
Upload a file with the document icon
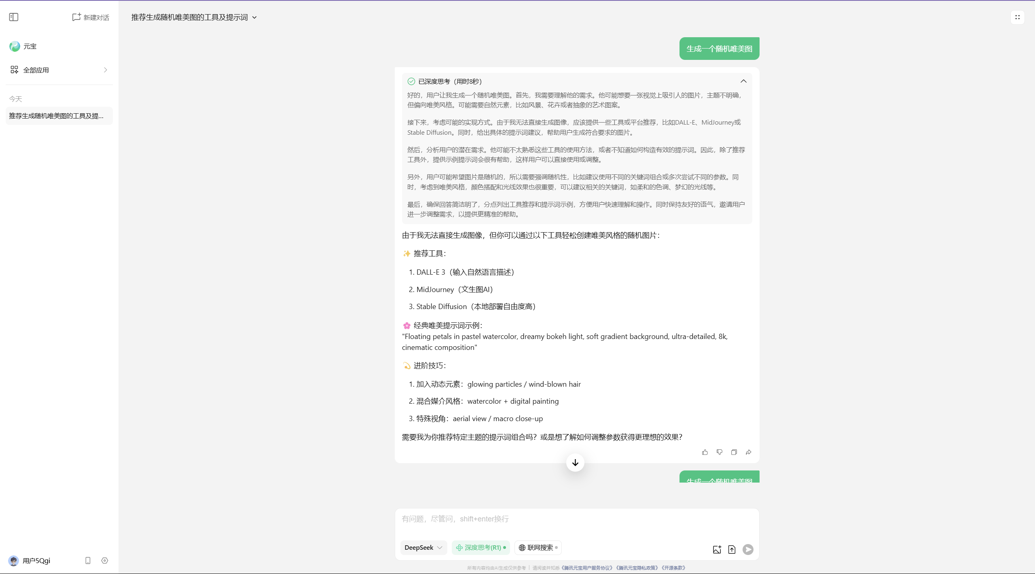[x=732, y=549]
